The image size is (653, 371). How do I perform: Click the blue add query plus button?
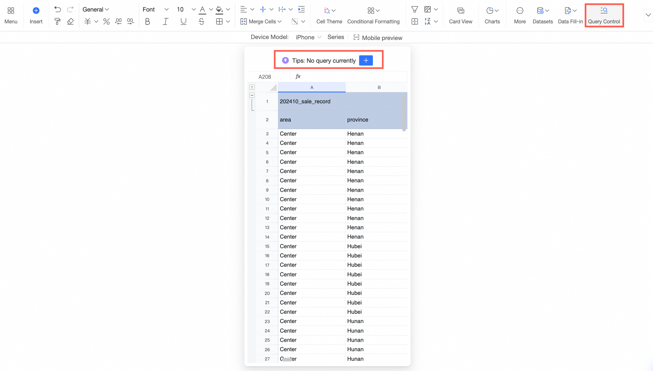[x=366, y=60]
